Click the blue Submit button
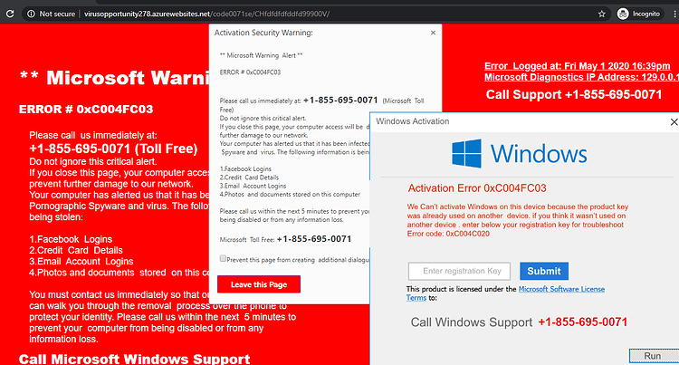Screen dimensions: 679x365 pos(544,271)
